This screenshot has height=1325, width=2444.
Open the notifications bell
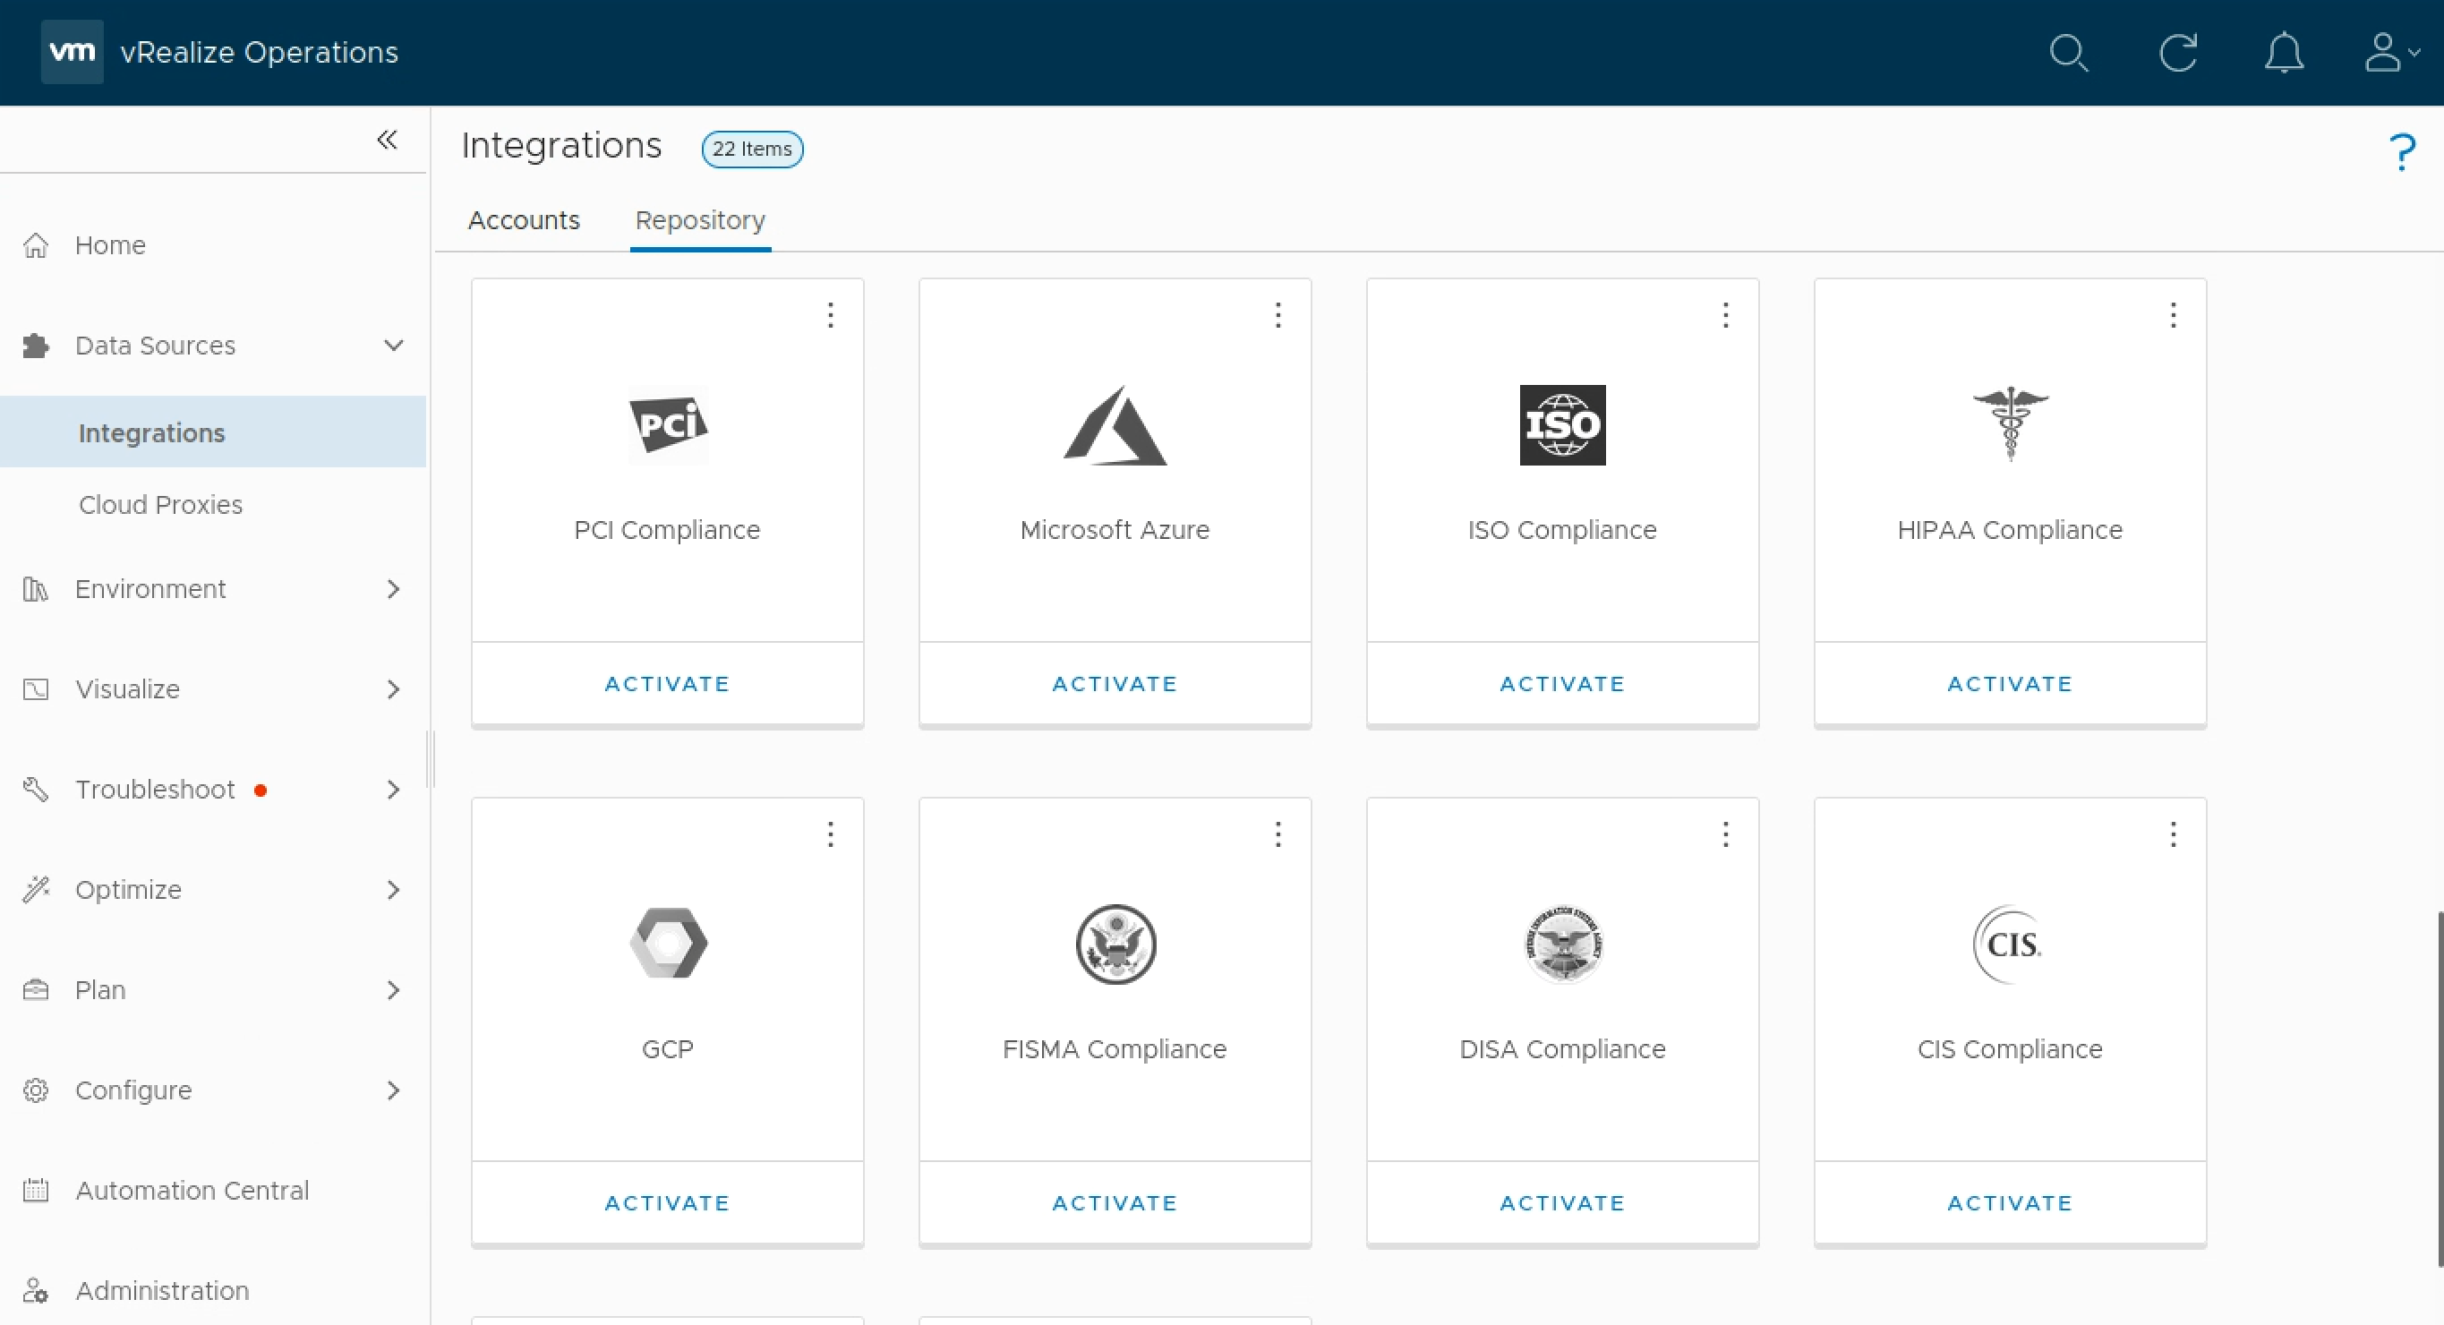point(2284,53)
